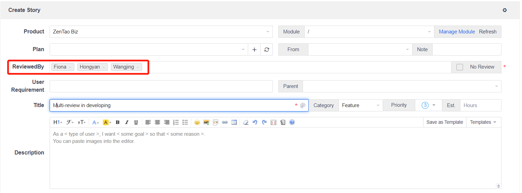
Task: Enable the No Review checkbox
Action: (x=460, y=67)
